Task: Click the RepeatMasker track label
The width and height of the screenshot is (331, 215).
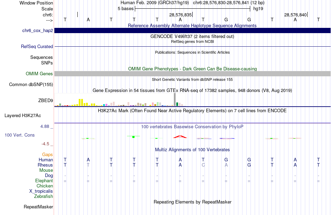Action: [38, 207]
